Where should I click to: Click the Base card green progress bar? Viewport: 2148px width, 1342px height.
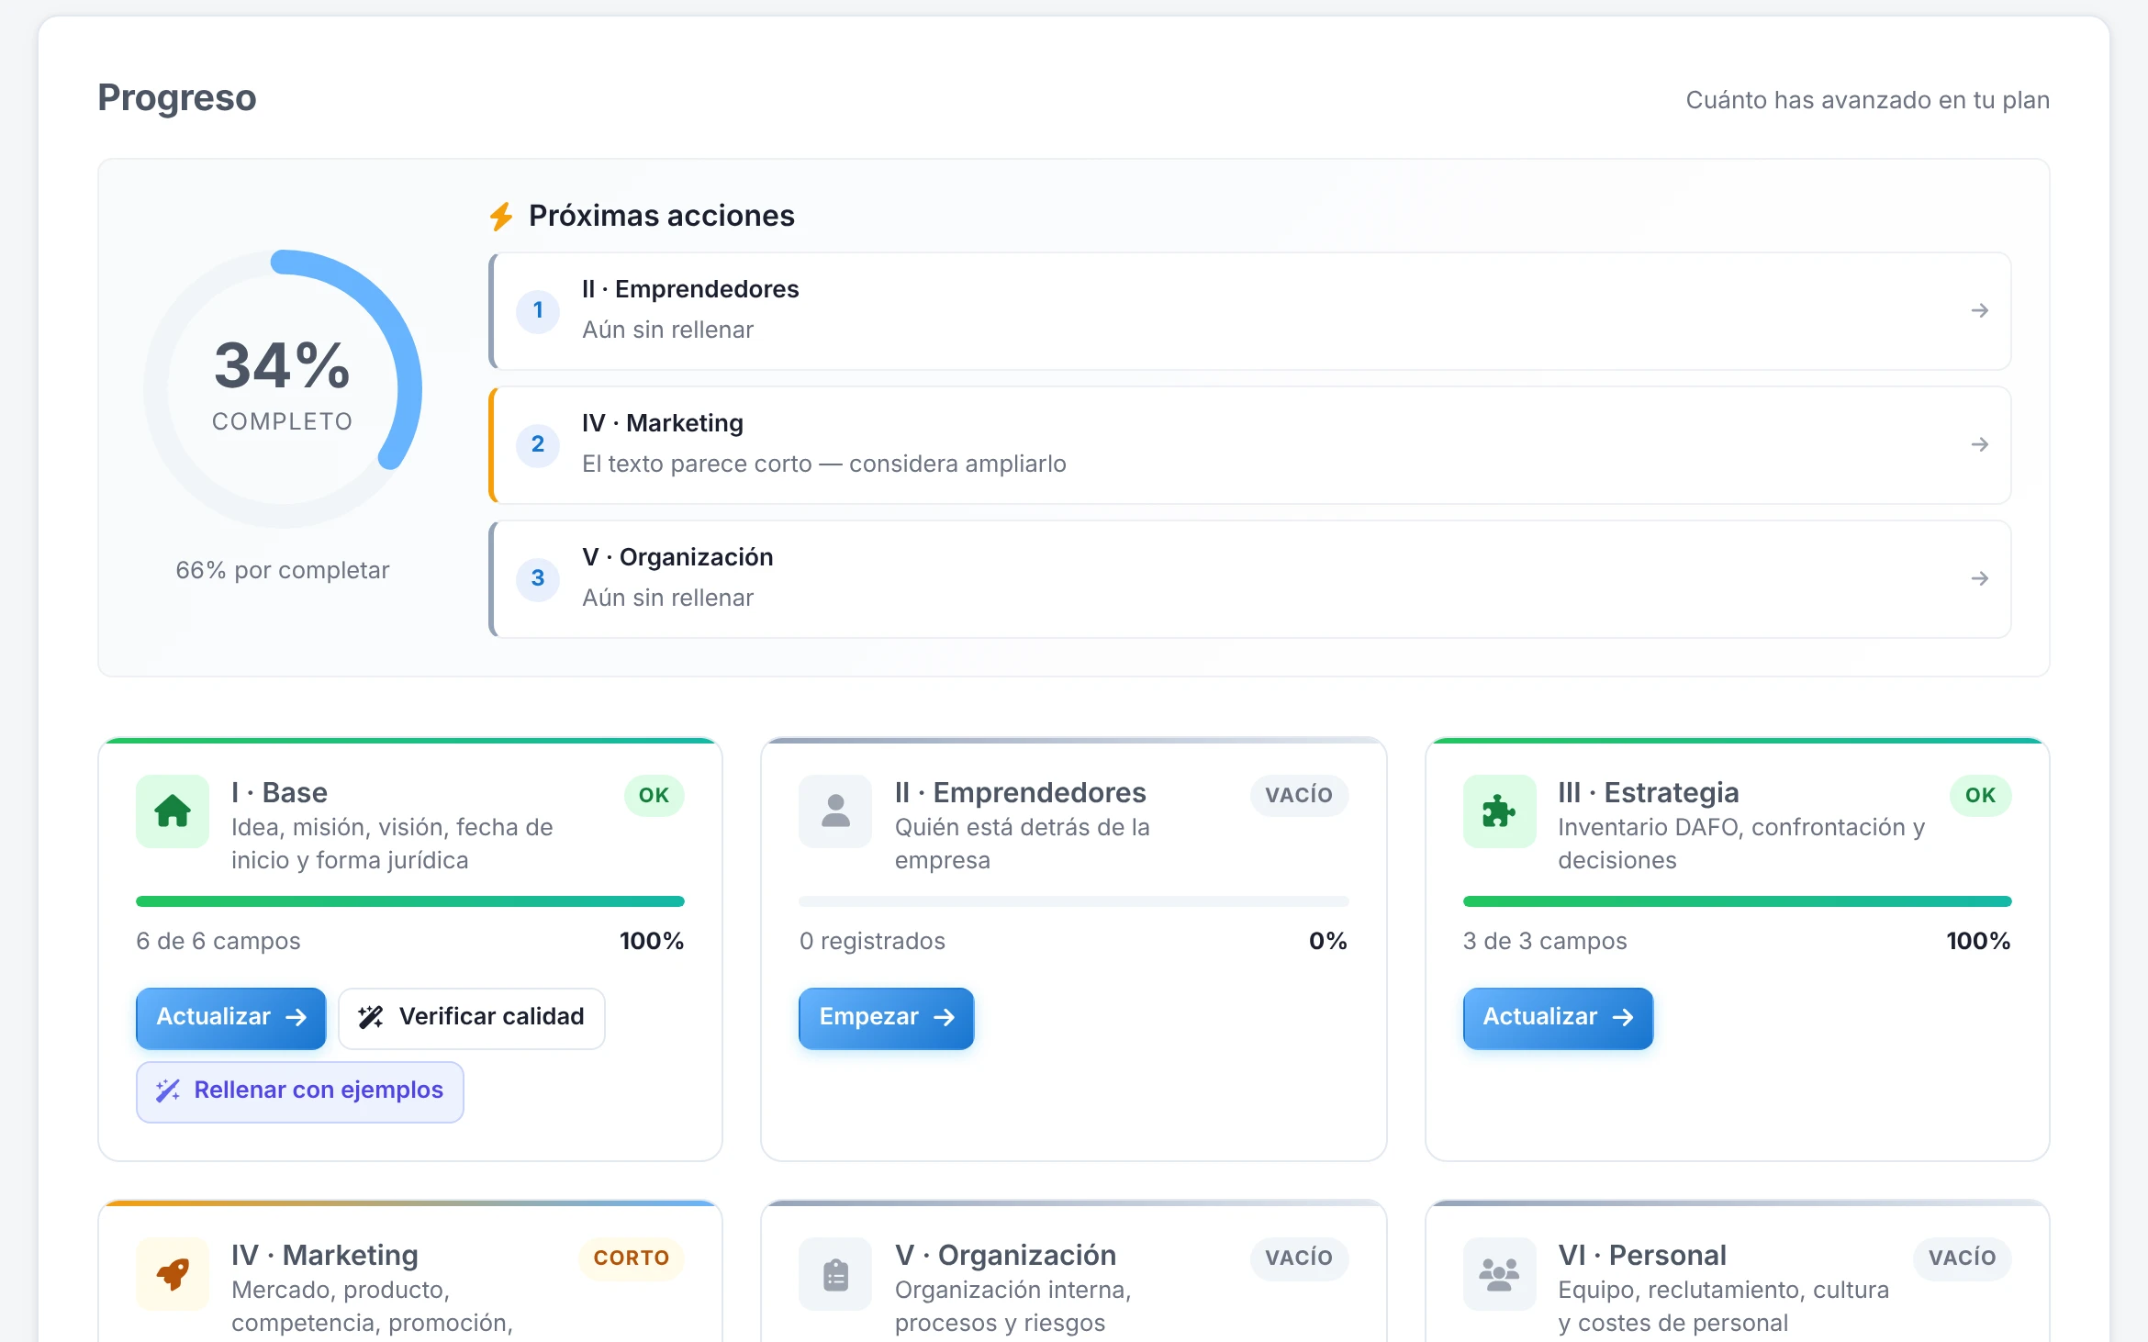(410, 901)
